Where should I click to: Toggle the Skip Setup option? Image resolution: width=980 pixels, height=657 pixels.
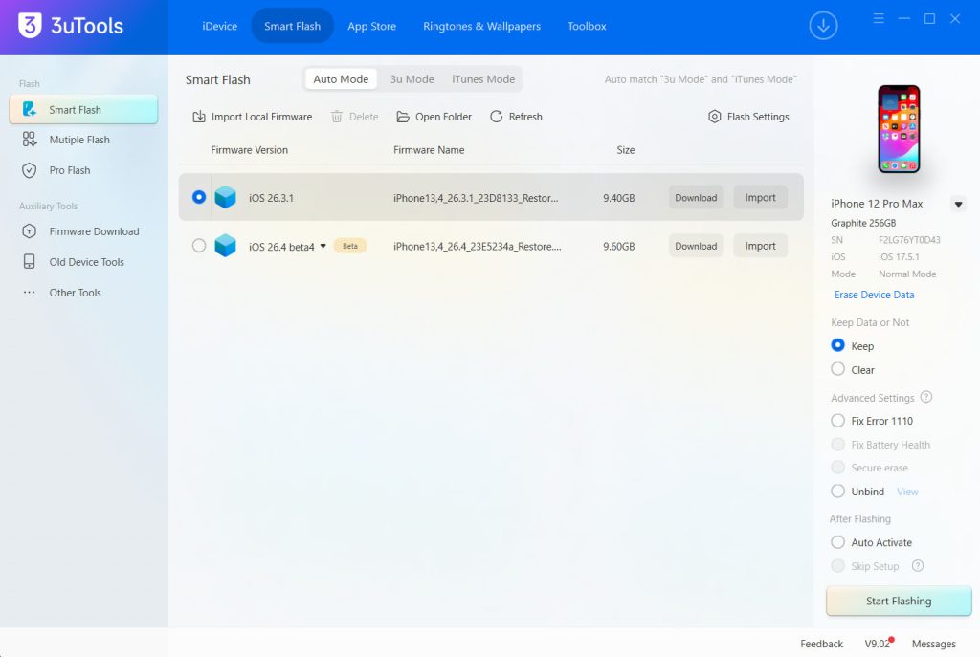(837, 566)
